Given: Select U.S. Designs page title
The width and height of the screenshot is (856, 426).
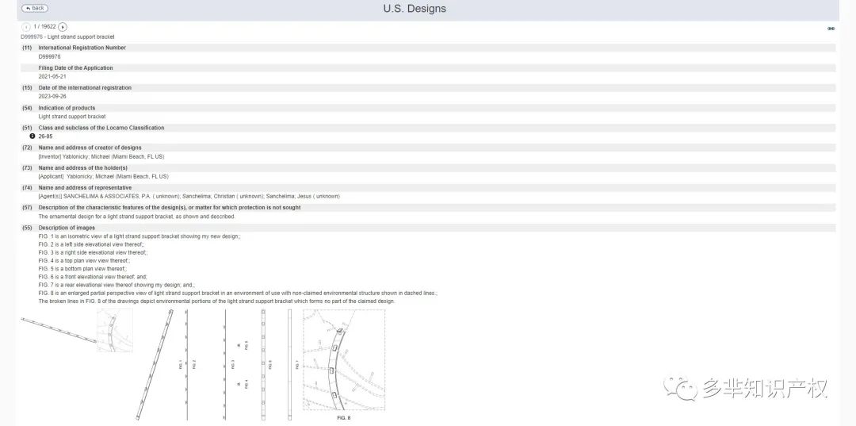Looking at the screenshot, I should (x=415, y=9).
